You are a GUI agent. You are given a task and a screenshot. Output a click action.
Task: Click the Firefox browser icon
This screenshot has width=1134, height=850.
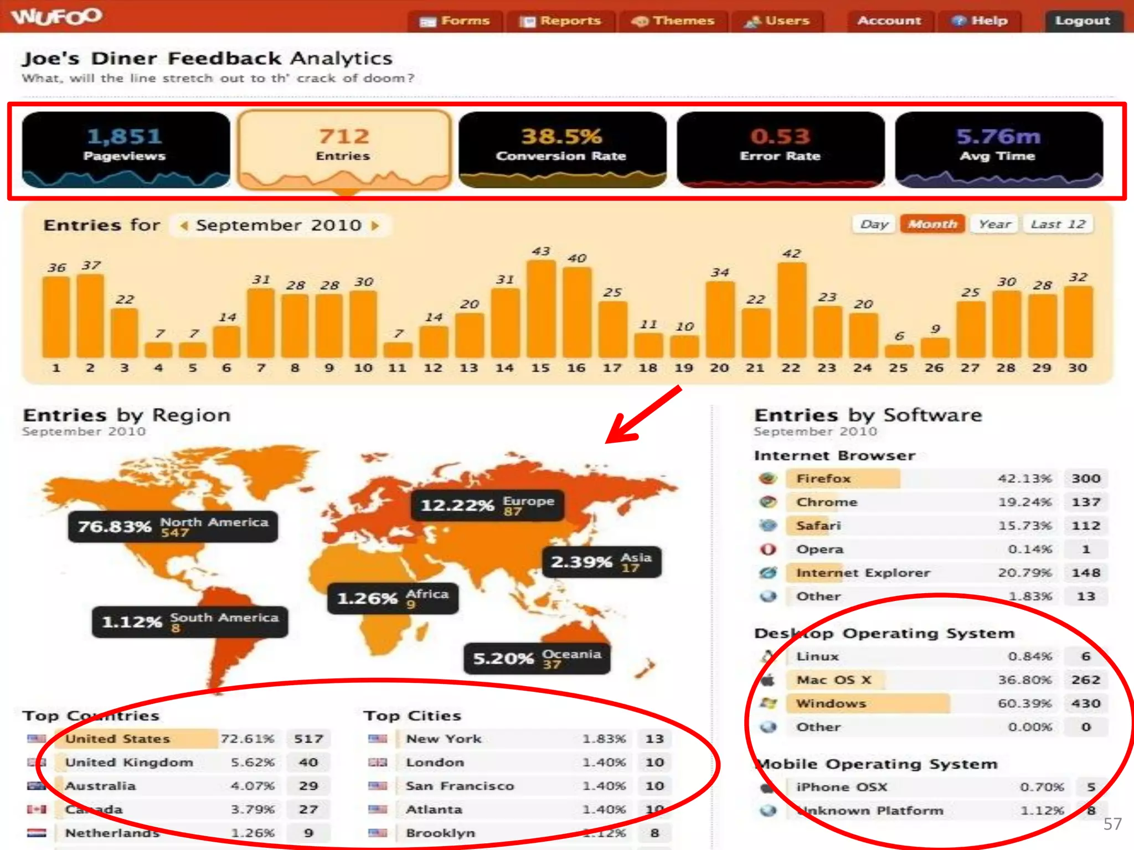[x=768, y=478]
